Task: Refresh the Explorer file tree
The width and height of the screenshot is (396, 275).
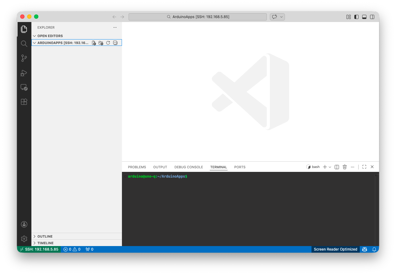Action: pyautogui.click(x=108, y=43)
